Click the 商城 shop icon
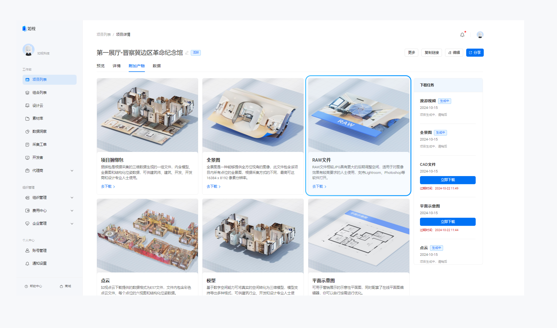This screenshot has width=557, height=328. pyautogui.click(x=61, y=286)
